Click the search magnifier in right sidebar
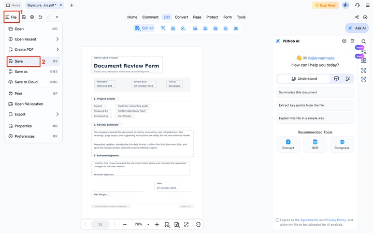Screen dimensions: 373x233 (x=364, y=41)
